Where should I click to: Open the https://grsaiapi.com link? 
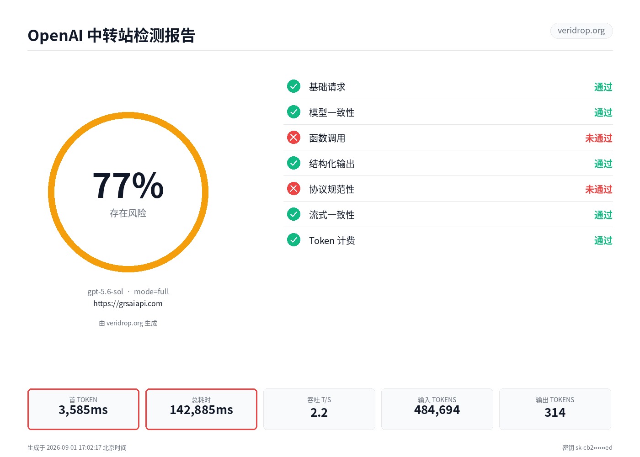pos(128,303)
